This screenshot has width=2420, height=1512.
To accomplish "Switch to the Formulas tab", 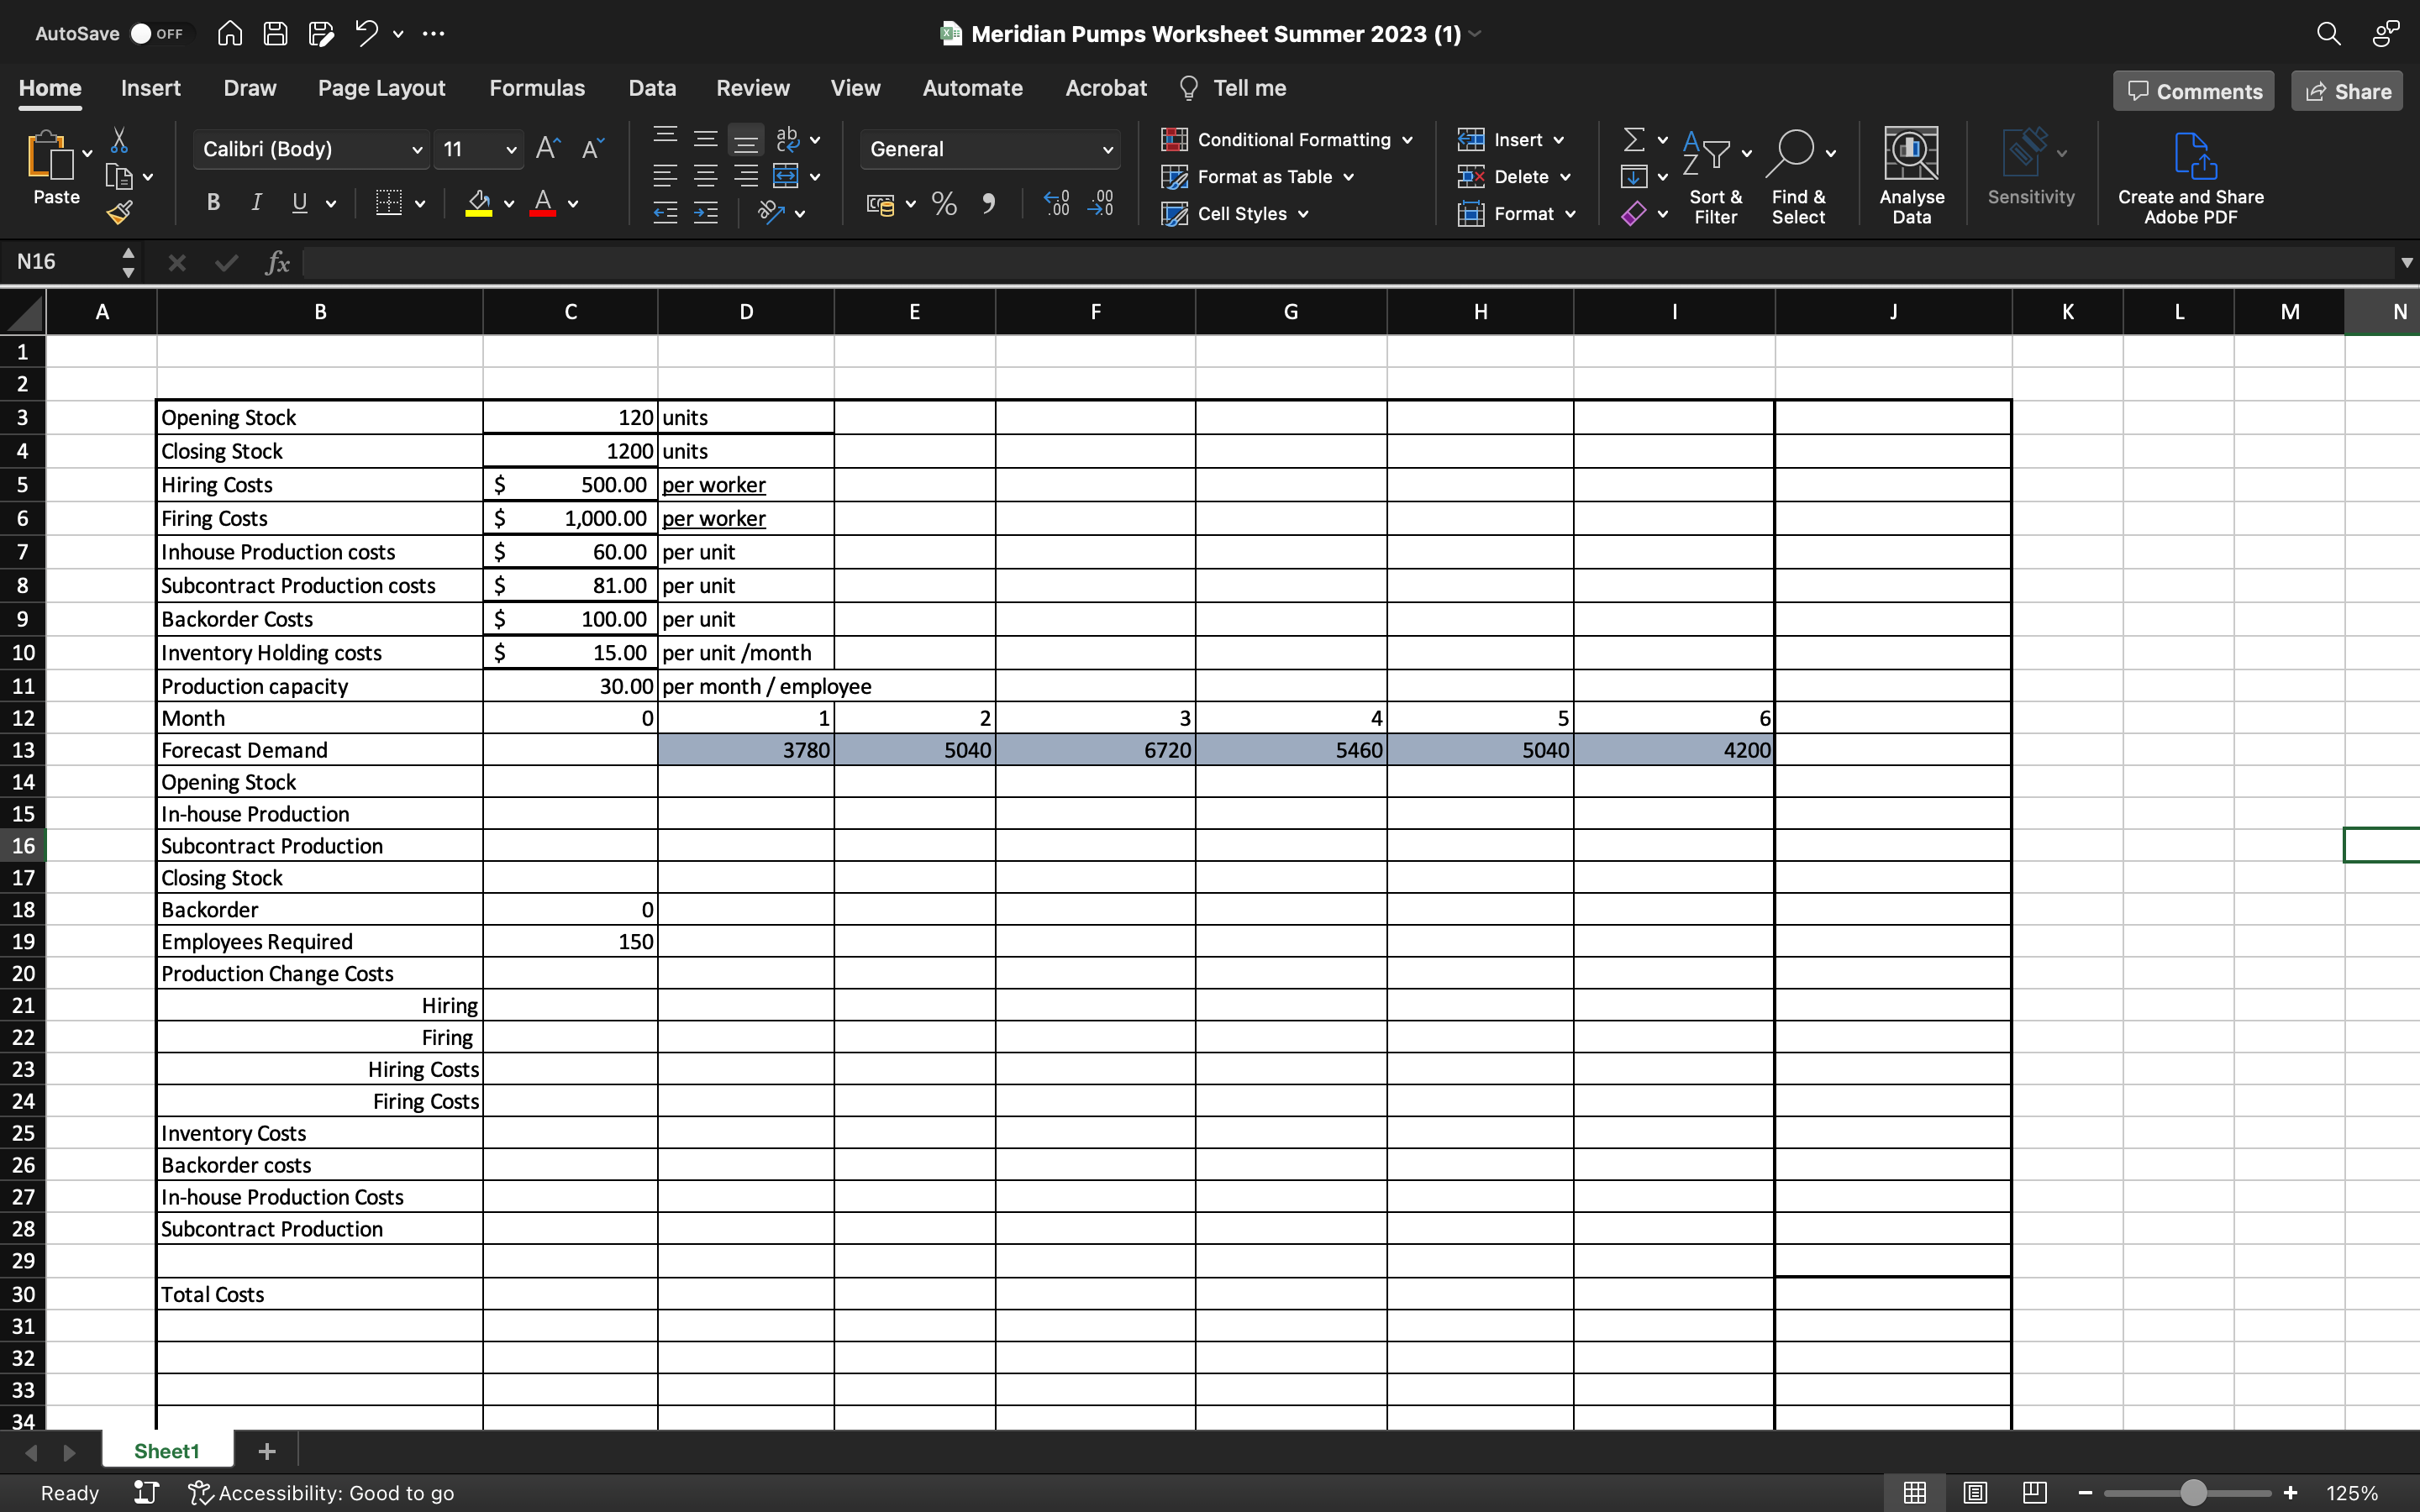I will pos(536,88).
